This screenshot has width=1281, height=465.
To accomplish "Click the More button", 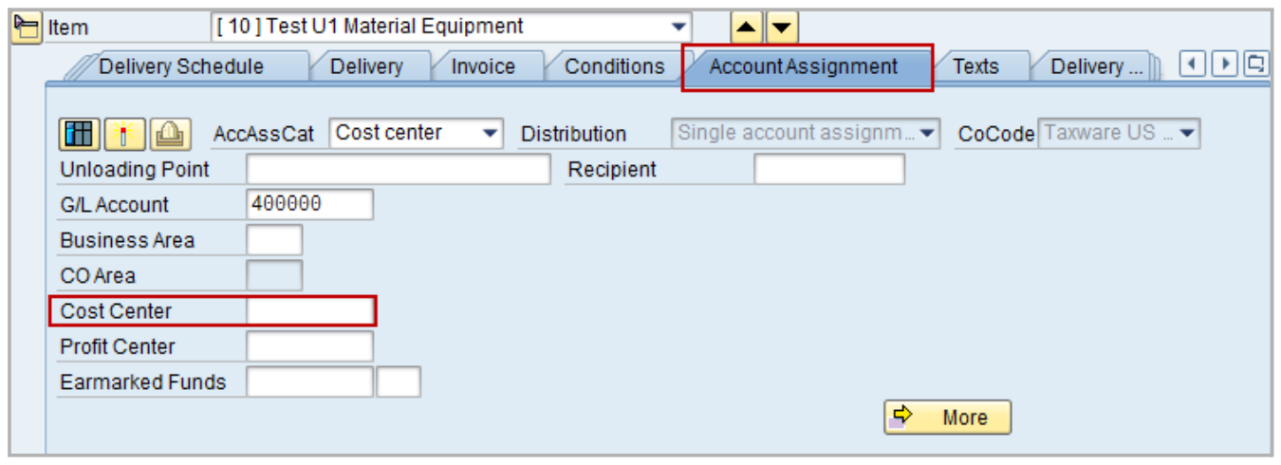I will tap(947, 418).
